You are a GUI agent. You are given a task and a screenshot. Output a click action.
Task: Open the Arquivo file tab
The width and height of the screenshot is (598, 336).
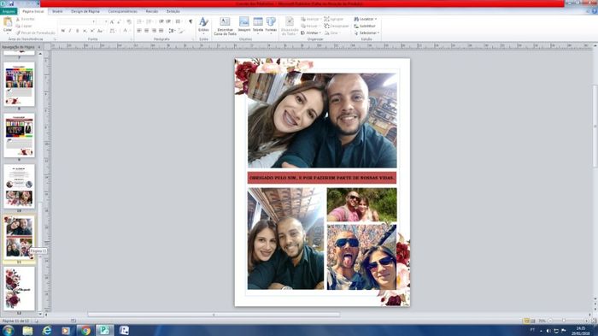[x=9, y=11]
